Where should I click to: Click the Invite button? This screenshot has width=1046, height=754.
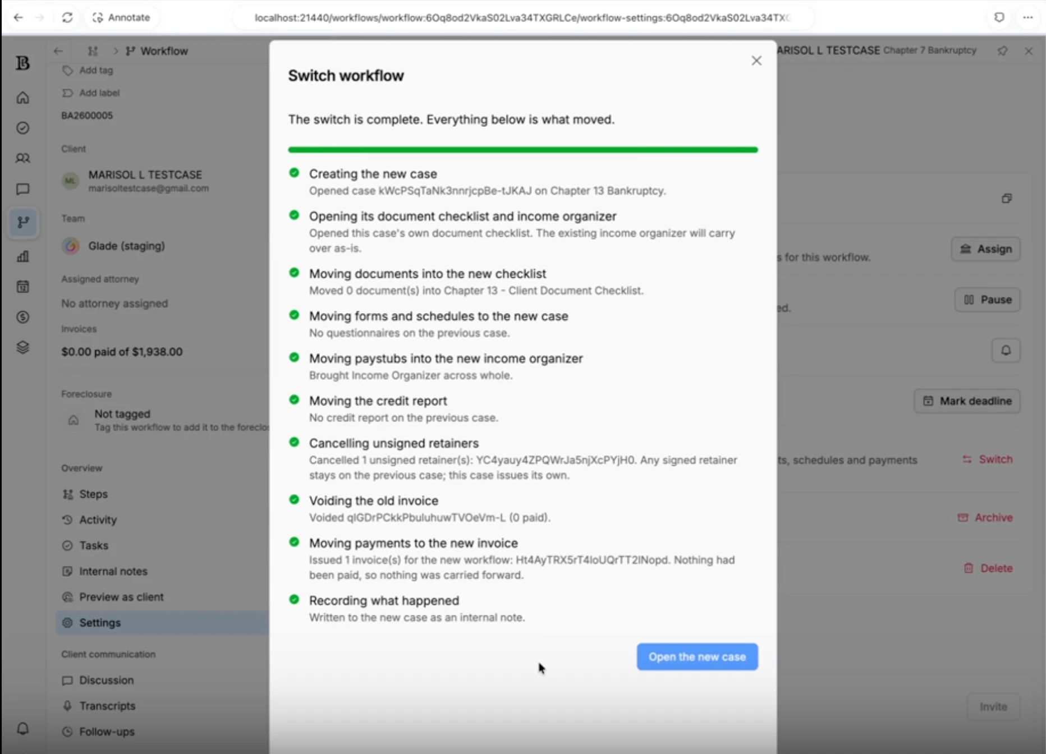tap(993, 707)
